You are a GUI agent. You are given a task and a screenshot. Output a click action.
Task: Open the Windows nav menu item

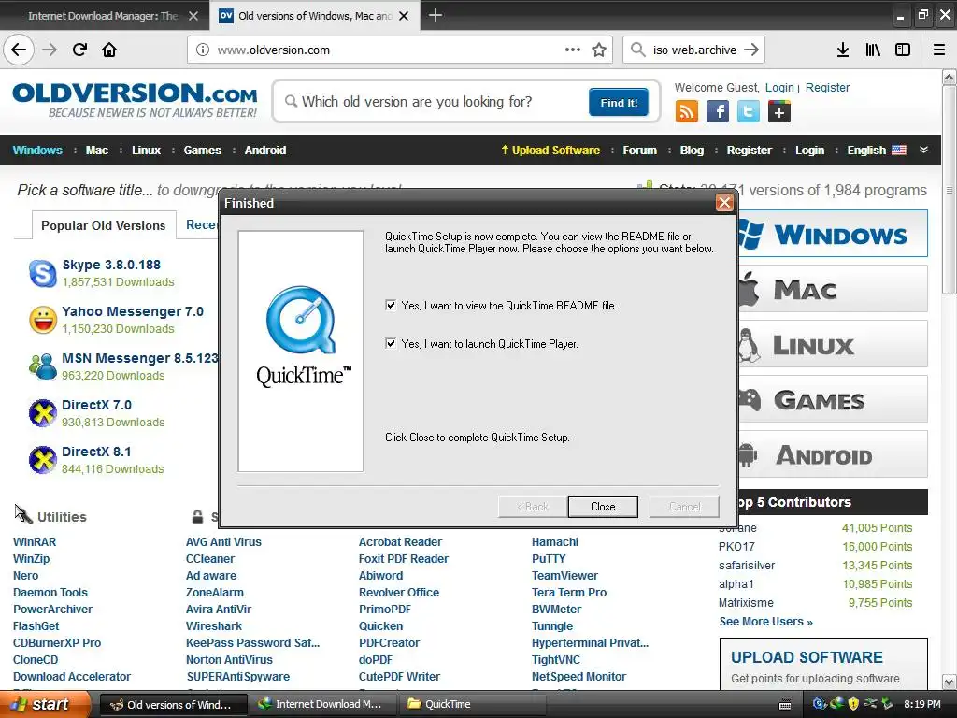point(37,151)
